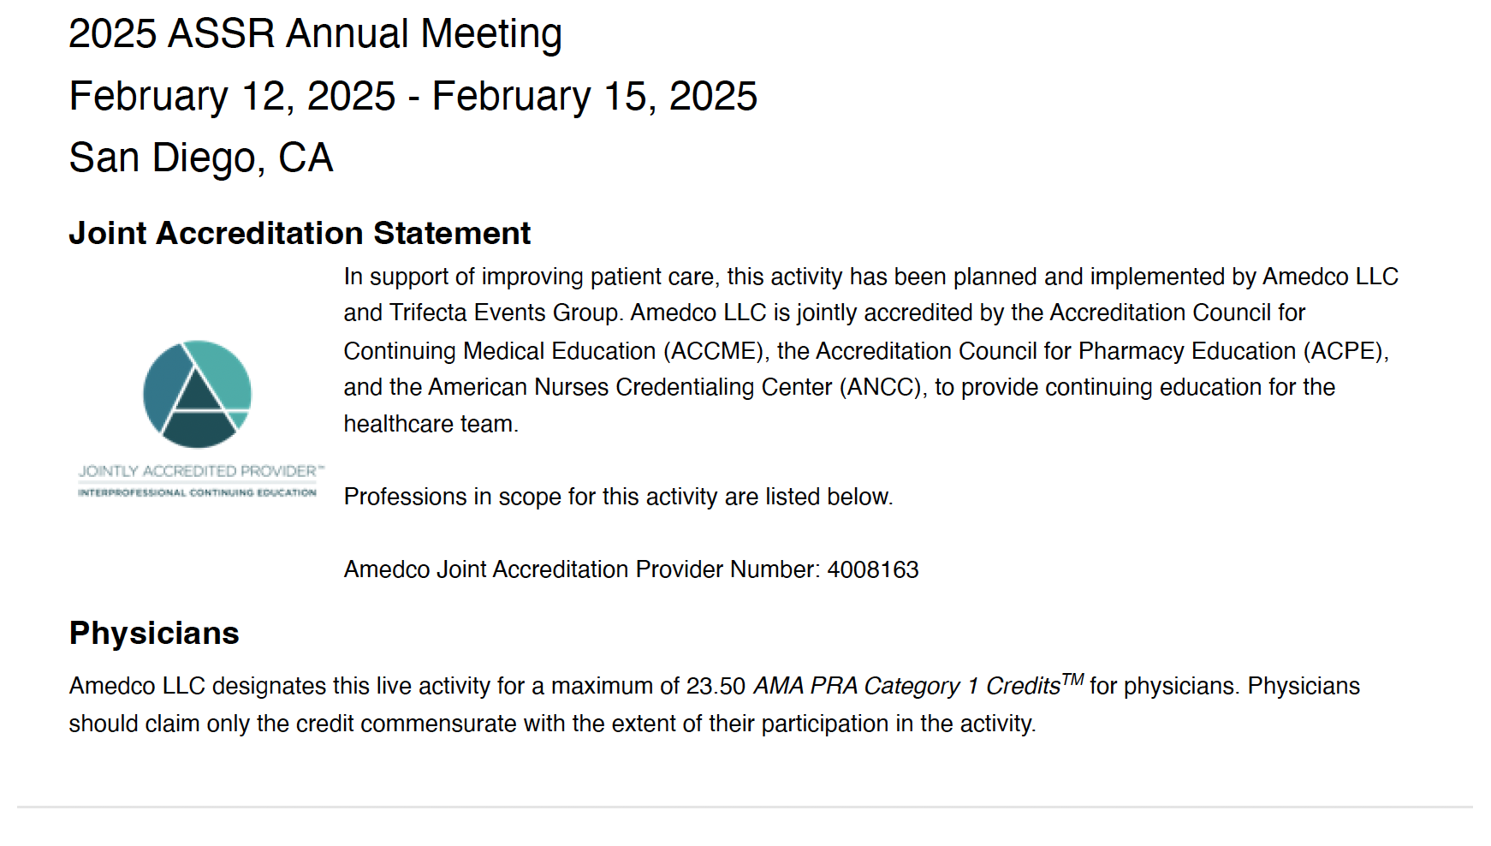Click the date line 'February 12, 2025 - February 15, 2025'
1491x846 pixels.
click(413, 96)
